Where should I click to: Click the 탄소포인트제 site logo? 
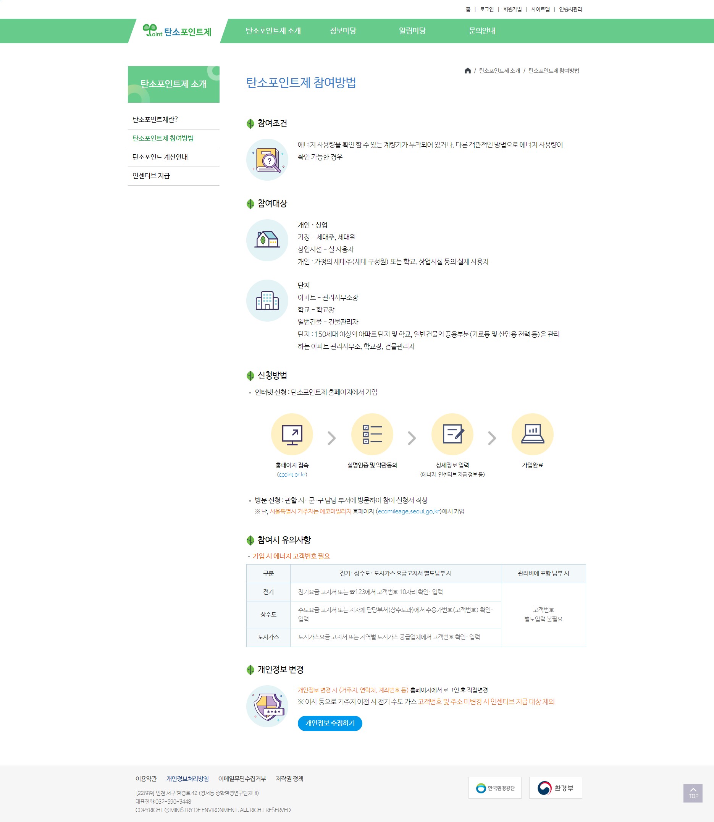(x=177, y=31)
